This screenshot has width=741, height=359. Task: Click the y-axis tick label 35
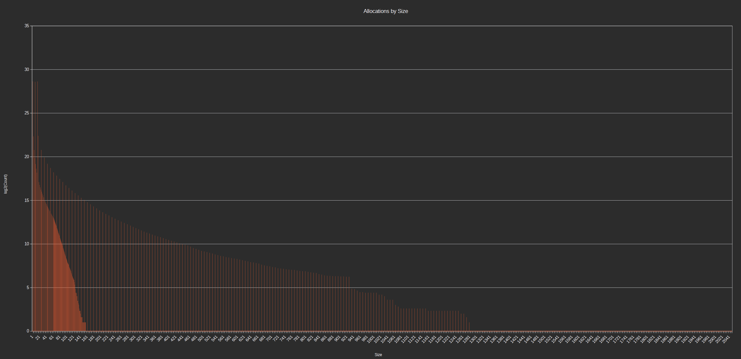(27, 26)
